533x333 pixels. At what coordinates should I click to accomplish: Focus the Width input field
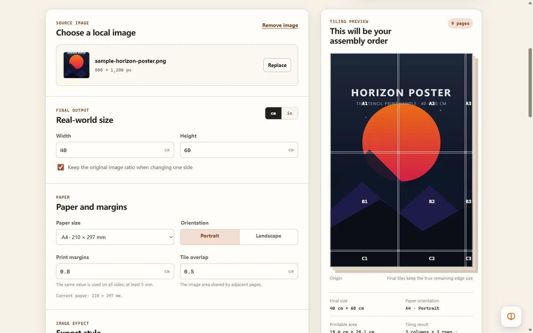click(x=115, y=150)
